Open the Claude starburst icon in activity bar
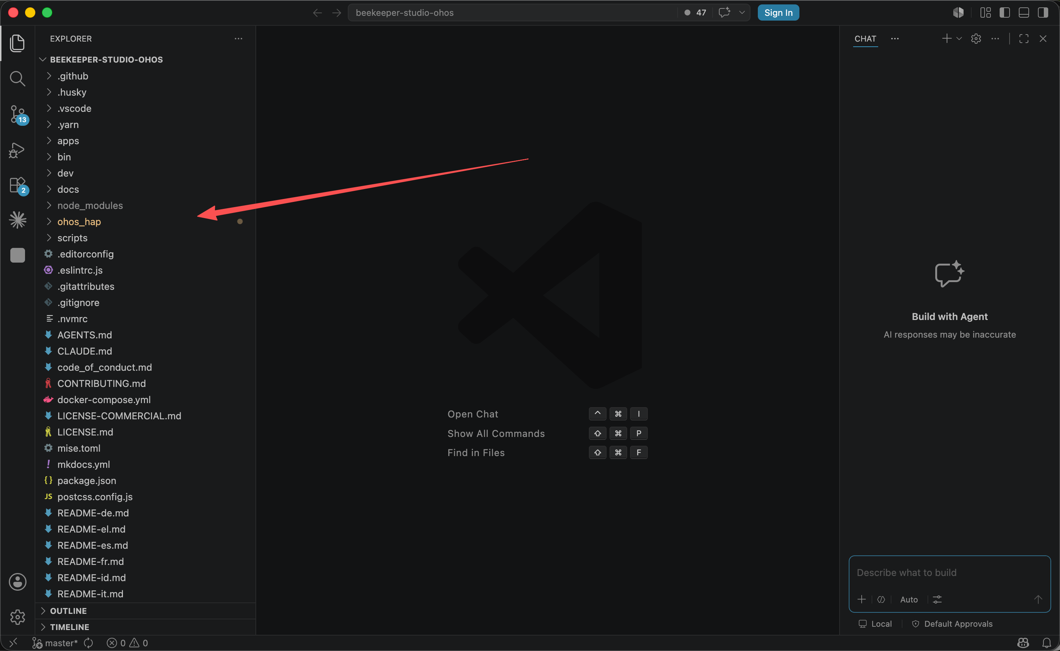Viewport: 1060px width, 651px height. 18,220
